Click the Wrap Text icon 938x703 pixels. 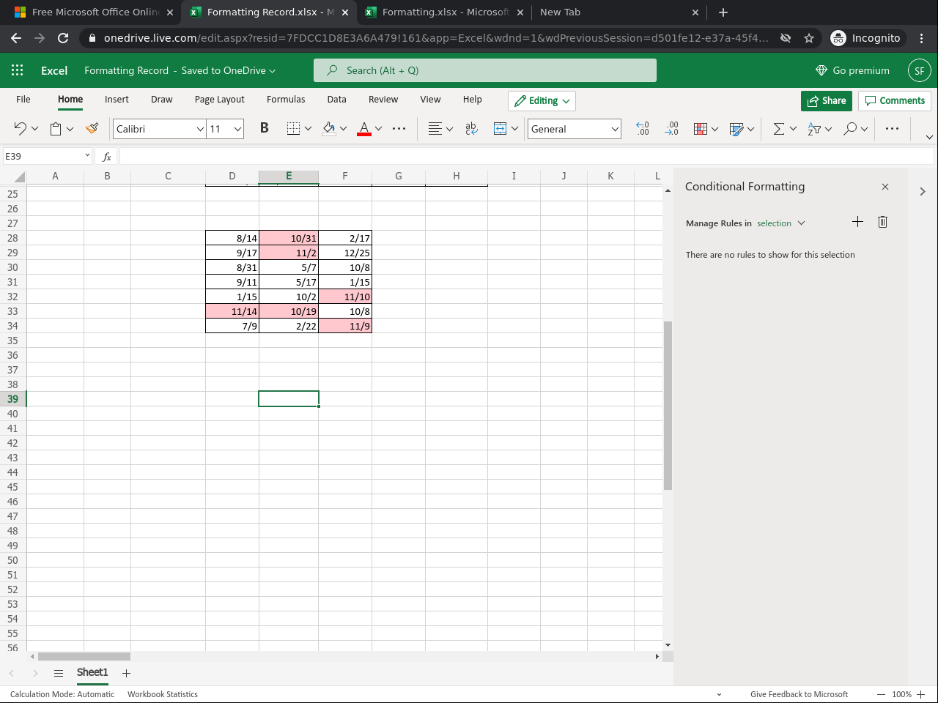[x=470, y=128]
